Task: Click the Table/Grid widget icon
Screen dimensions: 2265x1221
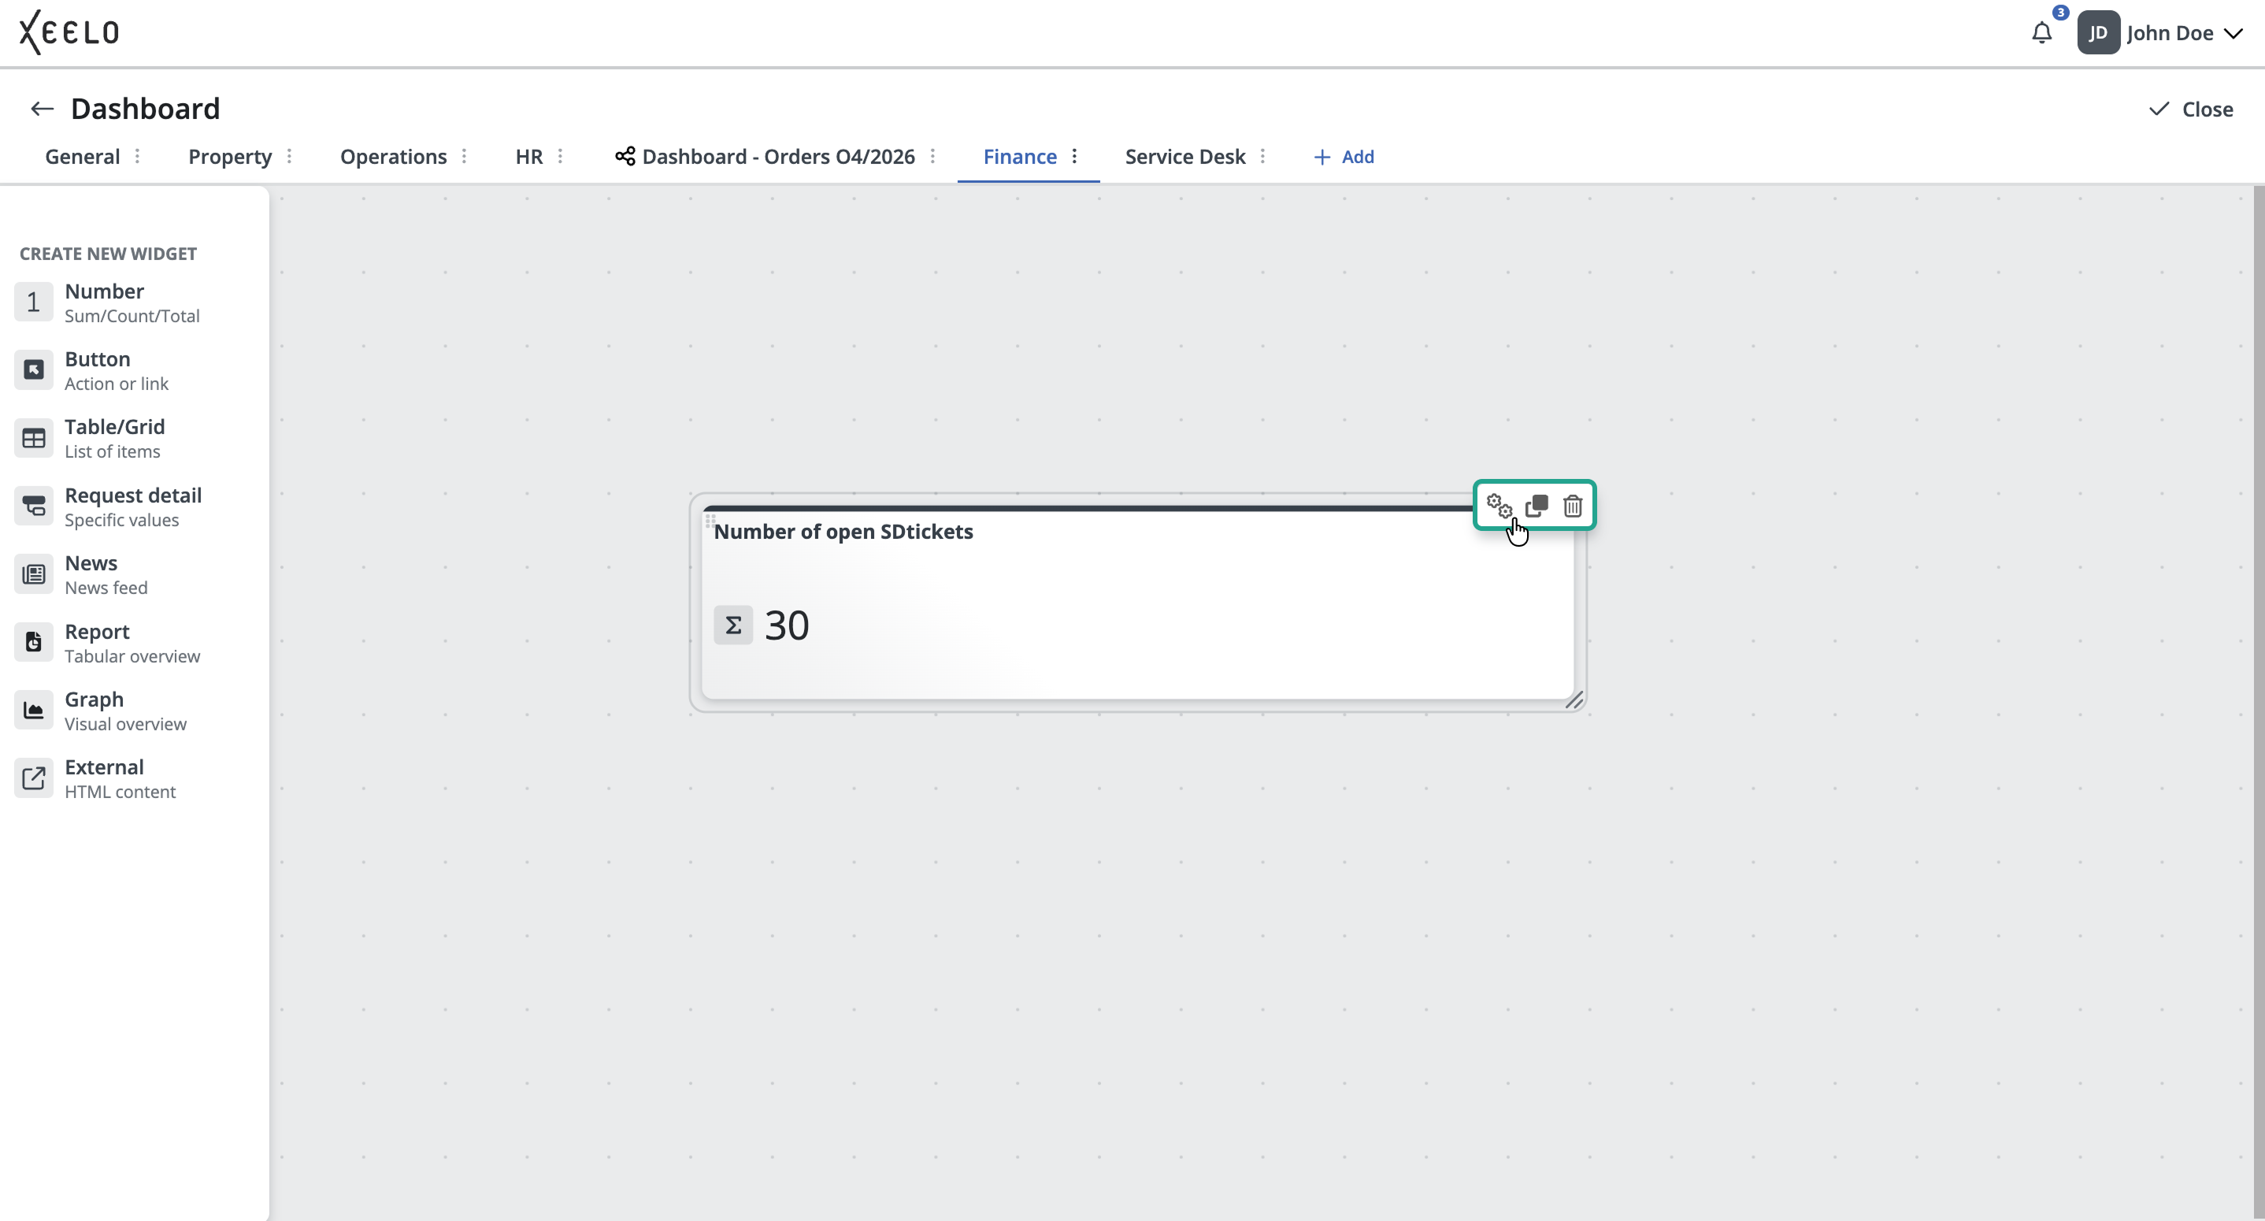Action: 33,438
